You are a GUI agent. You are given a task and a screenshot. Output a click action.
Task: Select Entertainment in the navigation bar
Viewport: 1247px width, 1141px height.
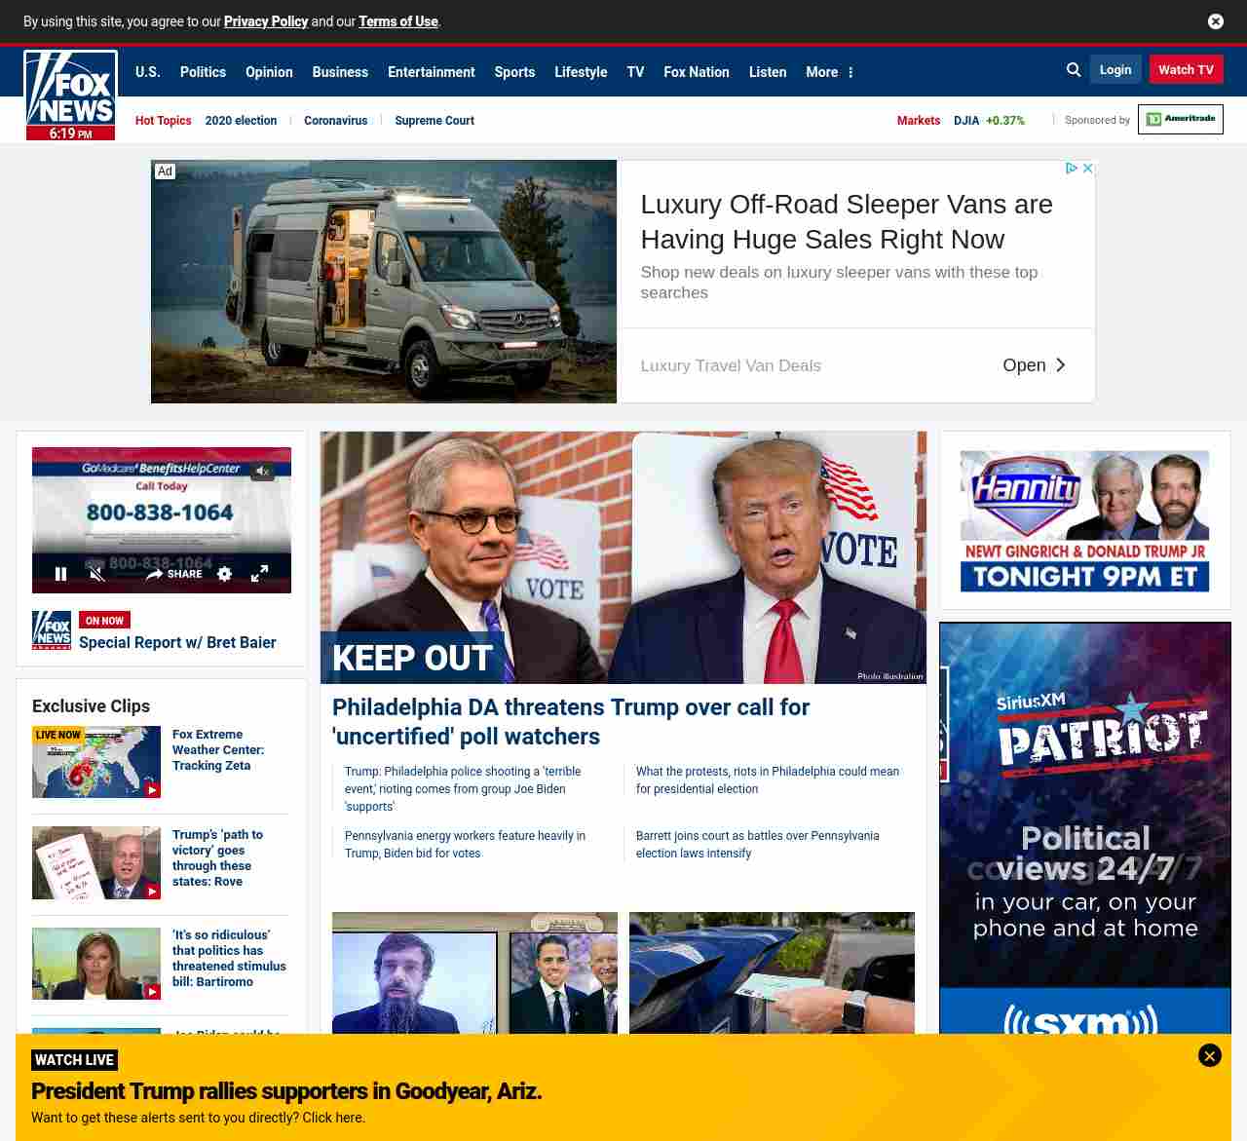point(431,72)
